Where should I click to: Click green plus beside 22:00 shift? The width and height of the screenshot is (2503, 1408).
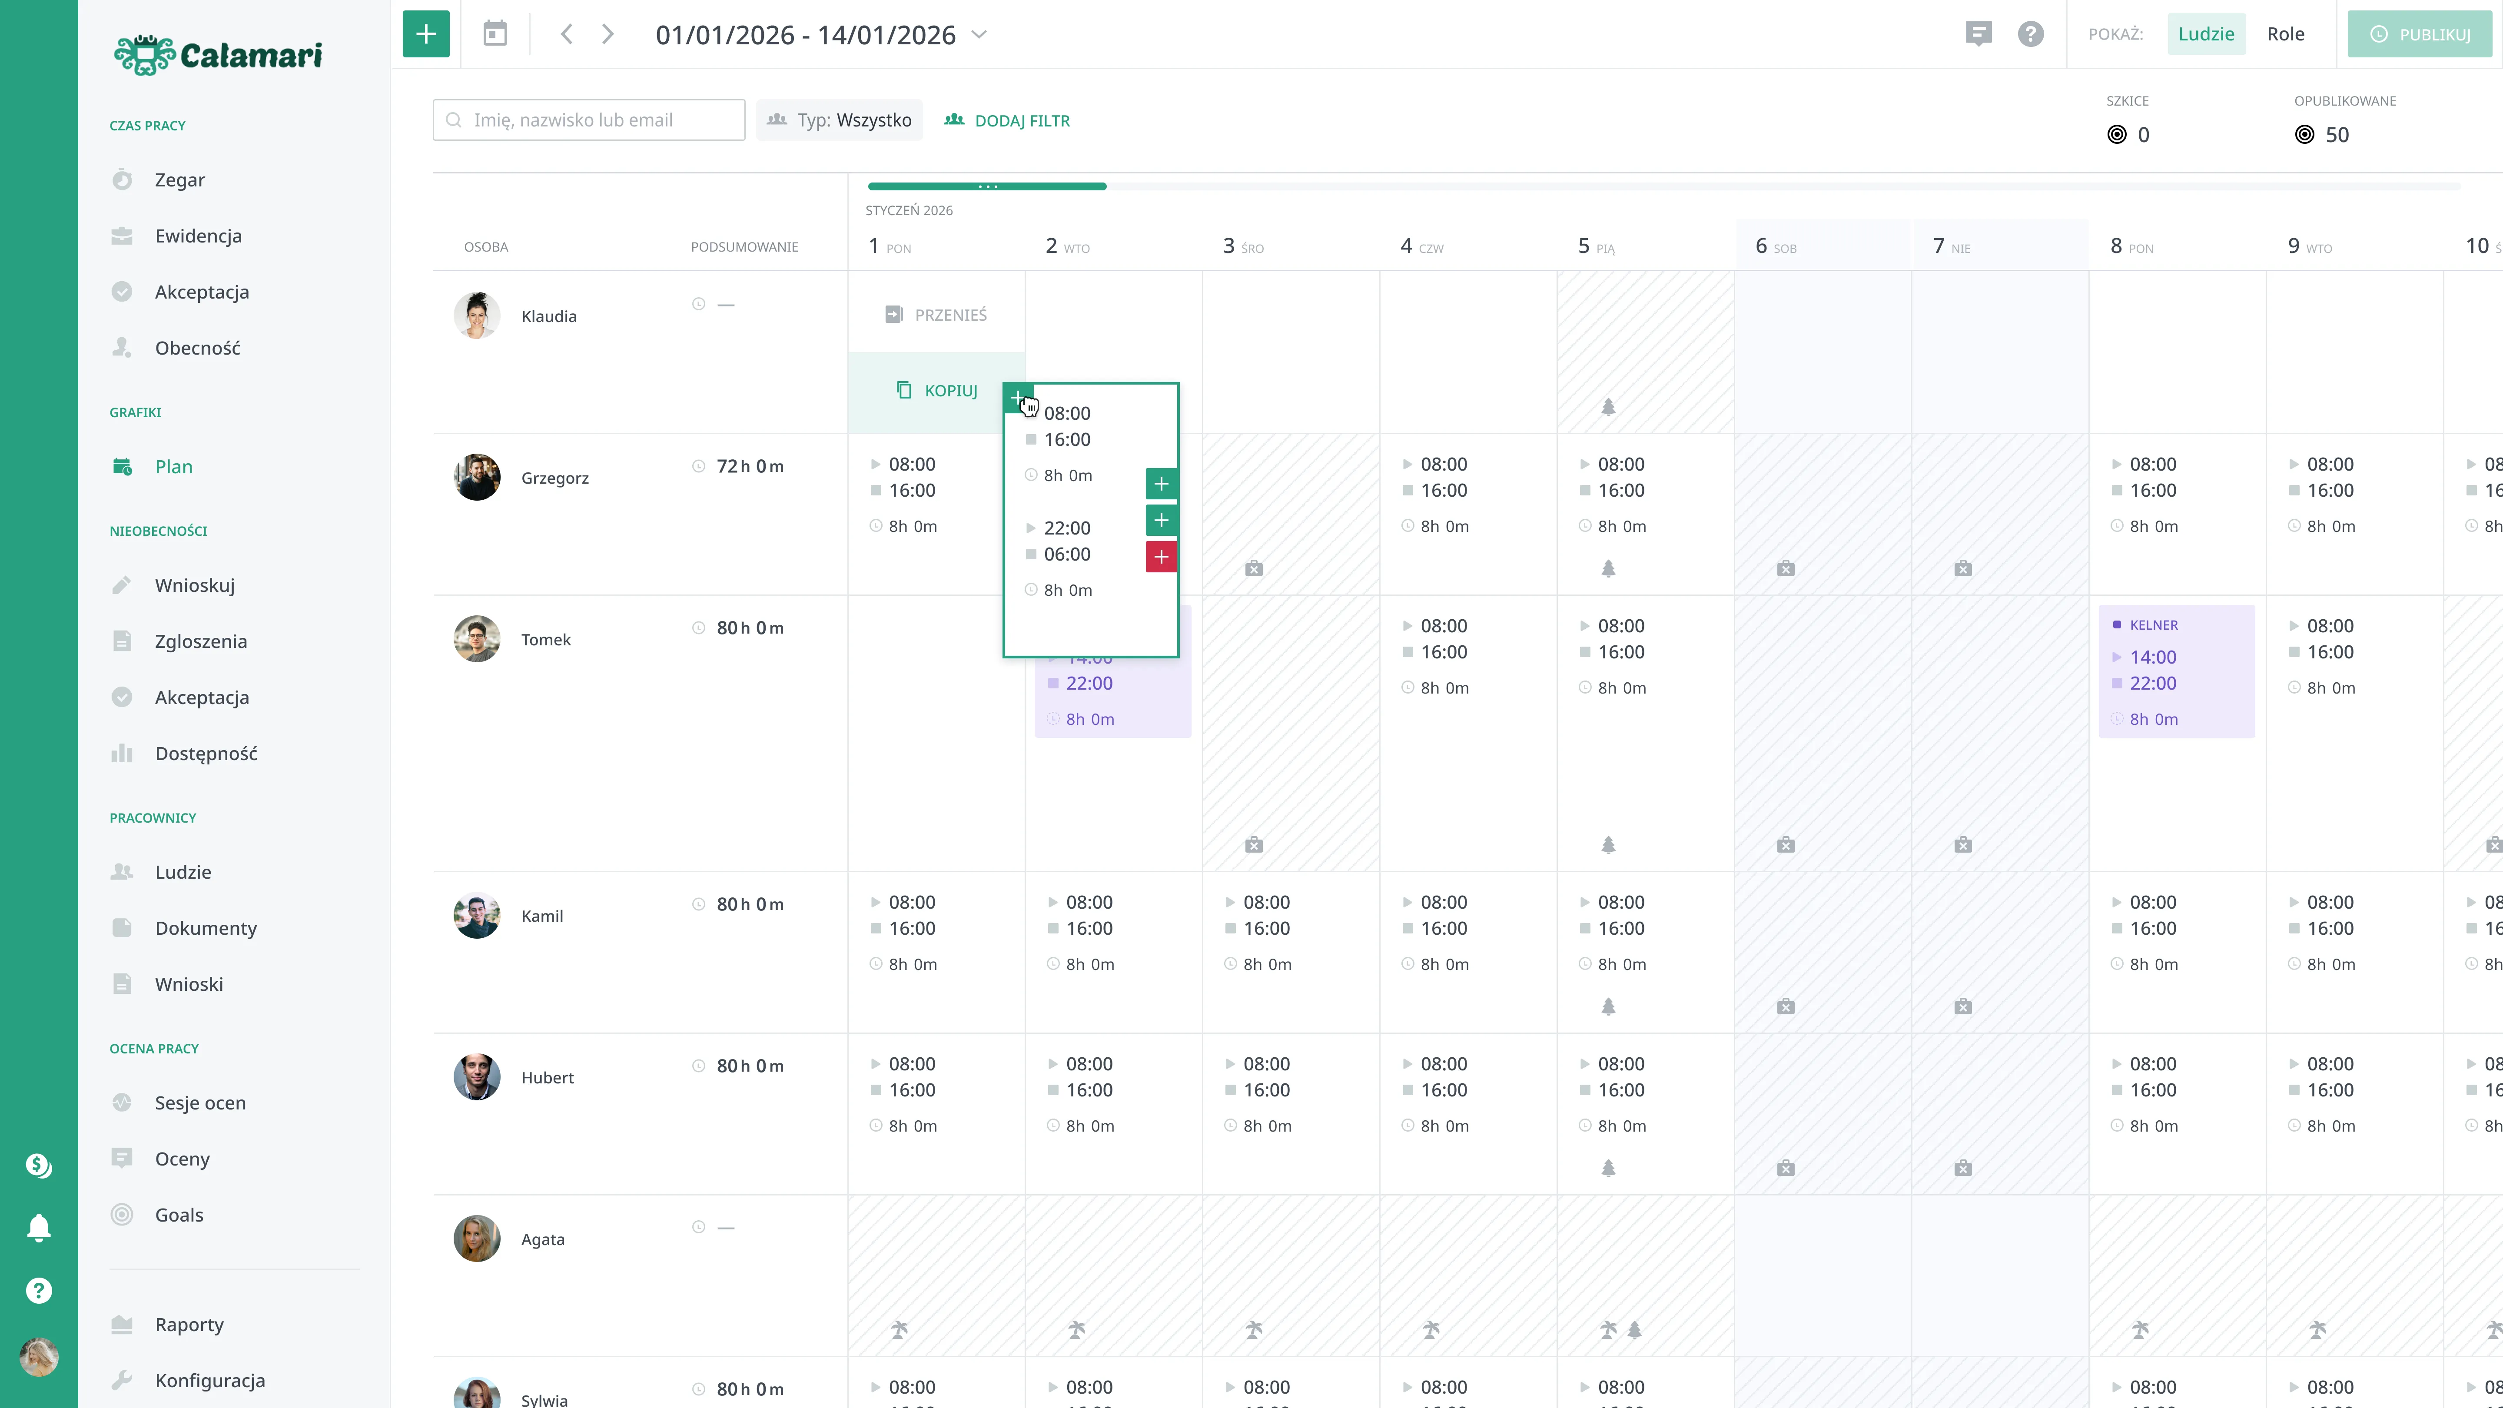(1161, 520)
